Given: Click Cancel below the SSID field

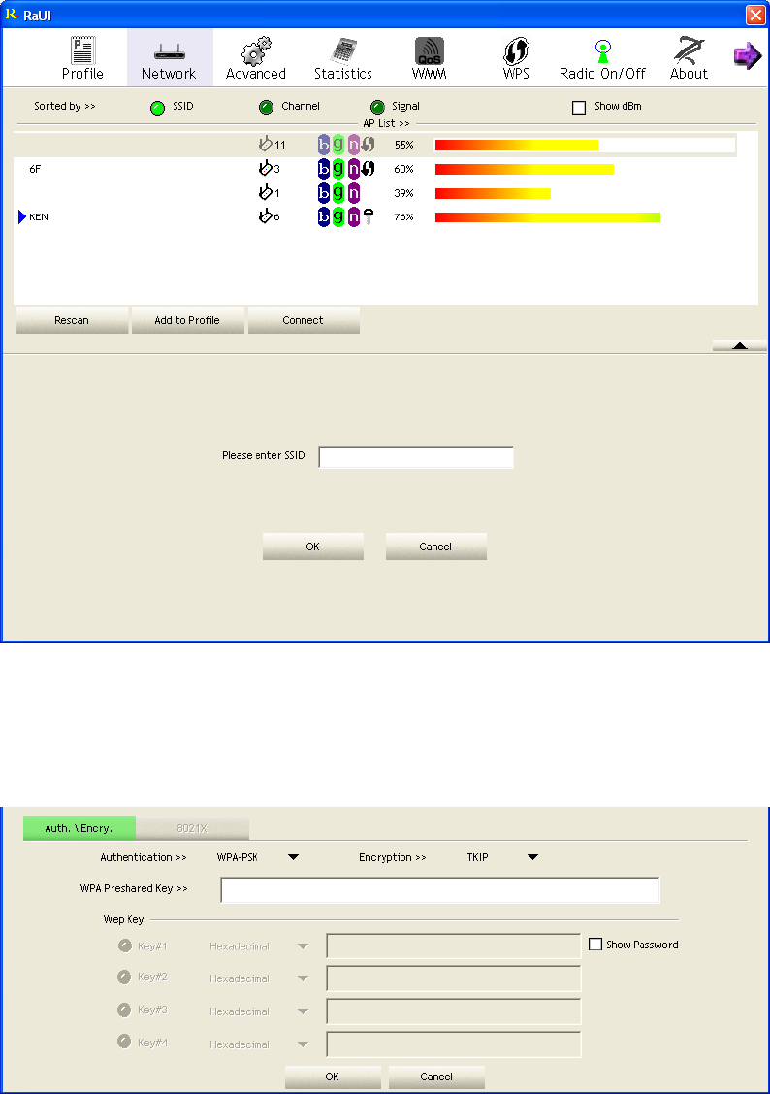Looking at the screenshot, I should coord(435,547).
